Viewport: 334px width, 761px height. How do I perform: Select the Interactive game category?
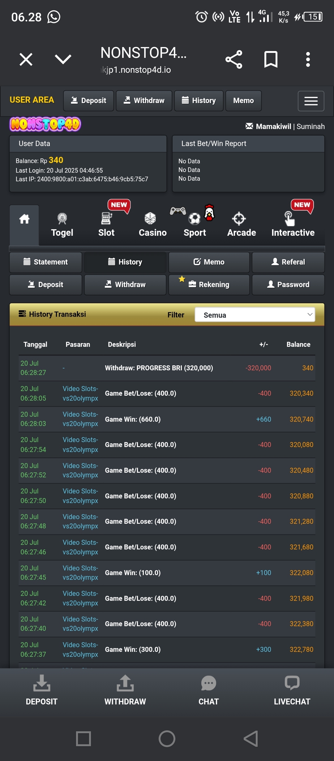293,225
